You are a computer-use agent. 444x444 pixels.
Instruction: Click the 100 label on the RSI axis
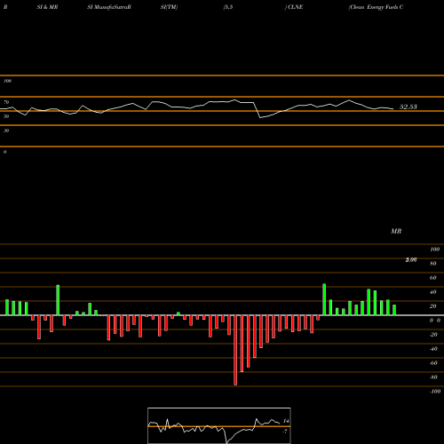click(7, 81)
